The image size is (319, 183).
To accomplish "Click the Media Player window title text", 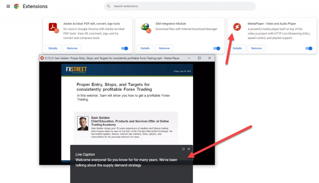I will pyautogui.click(x=112, y=58).
